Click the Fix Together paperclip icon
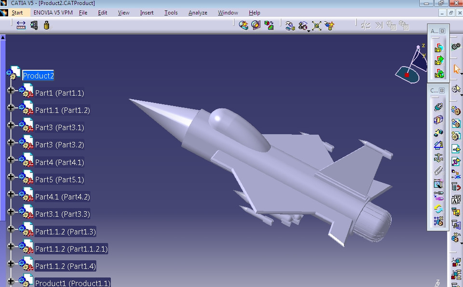The width and height of the screenshot is (463, 287). pos(439,171)
